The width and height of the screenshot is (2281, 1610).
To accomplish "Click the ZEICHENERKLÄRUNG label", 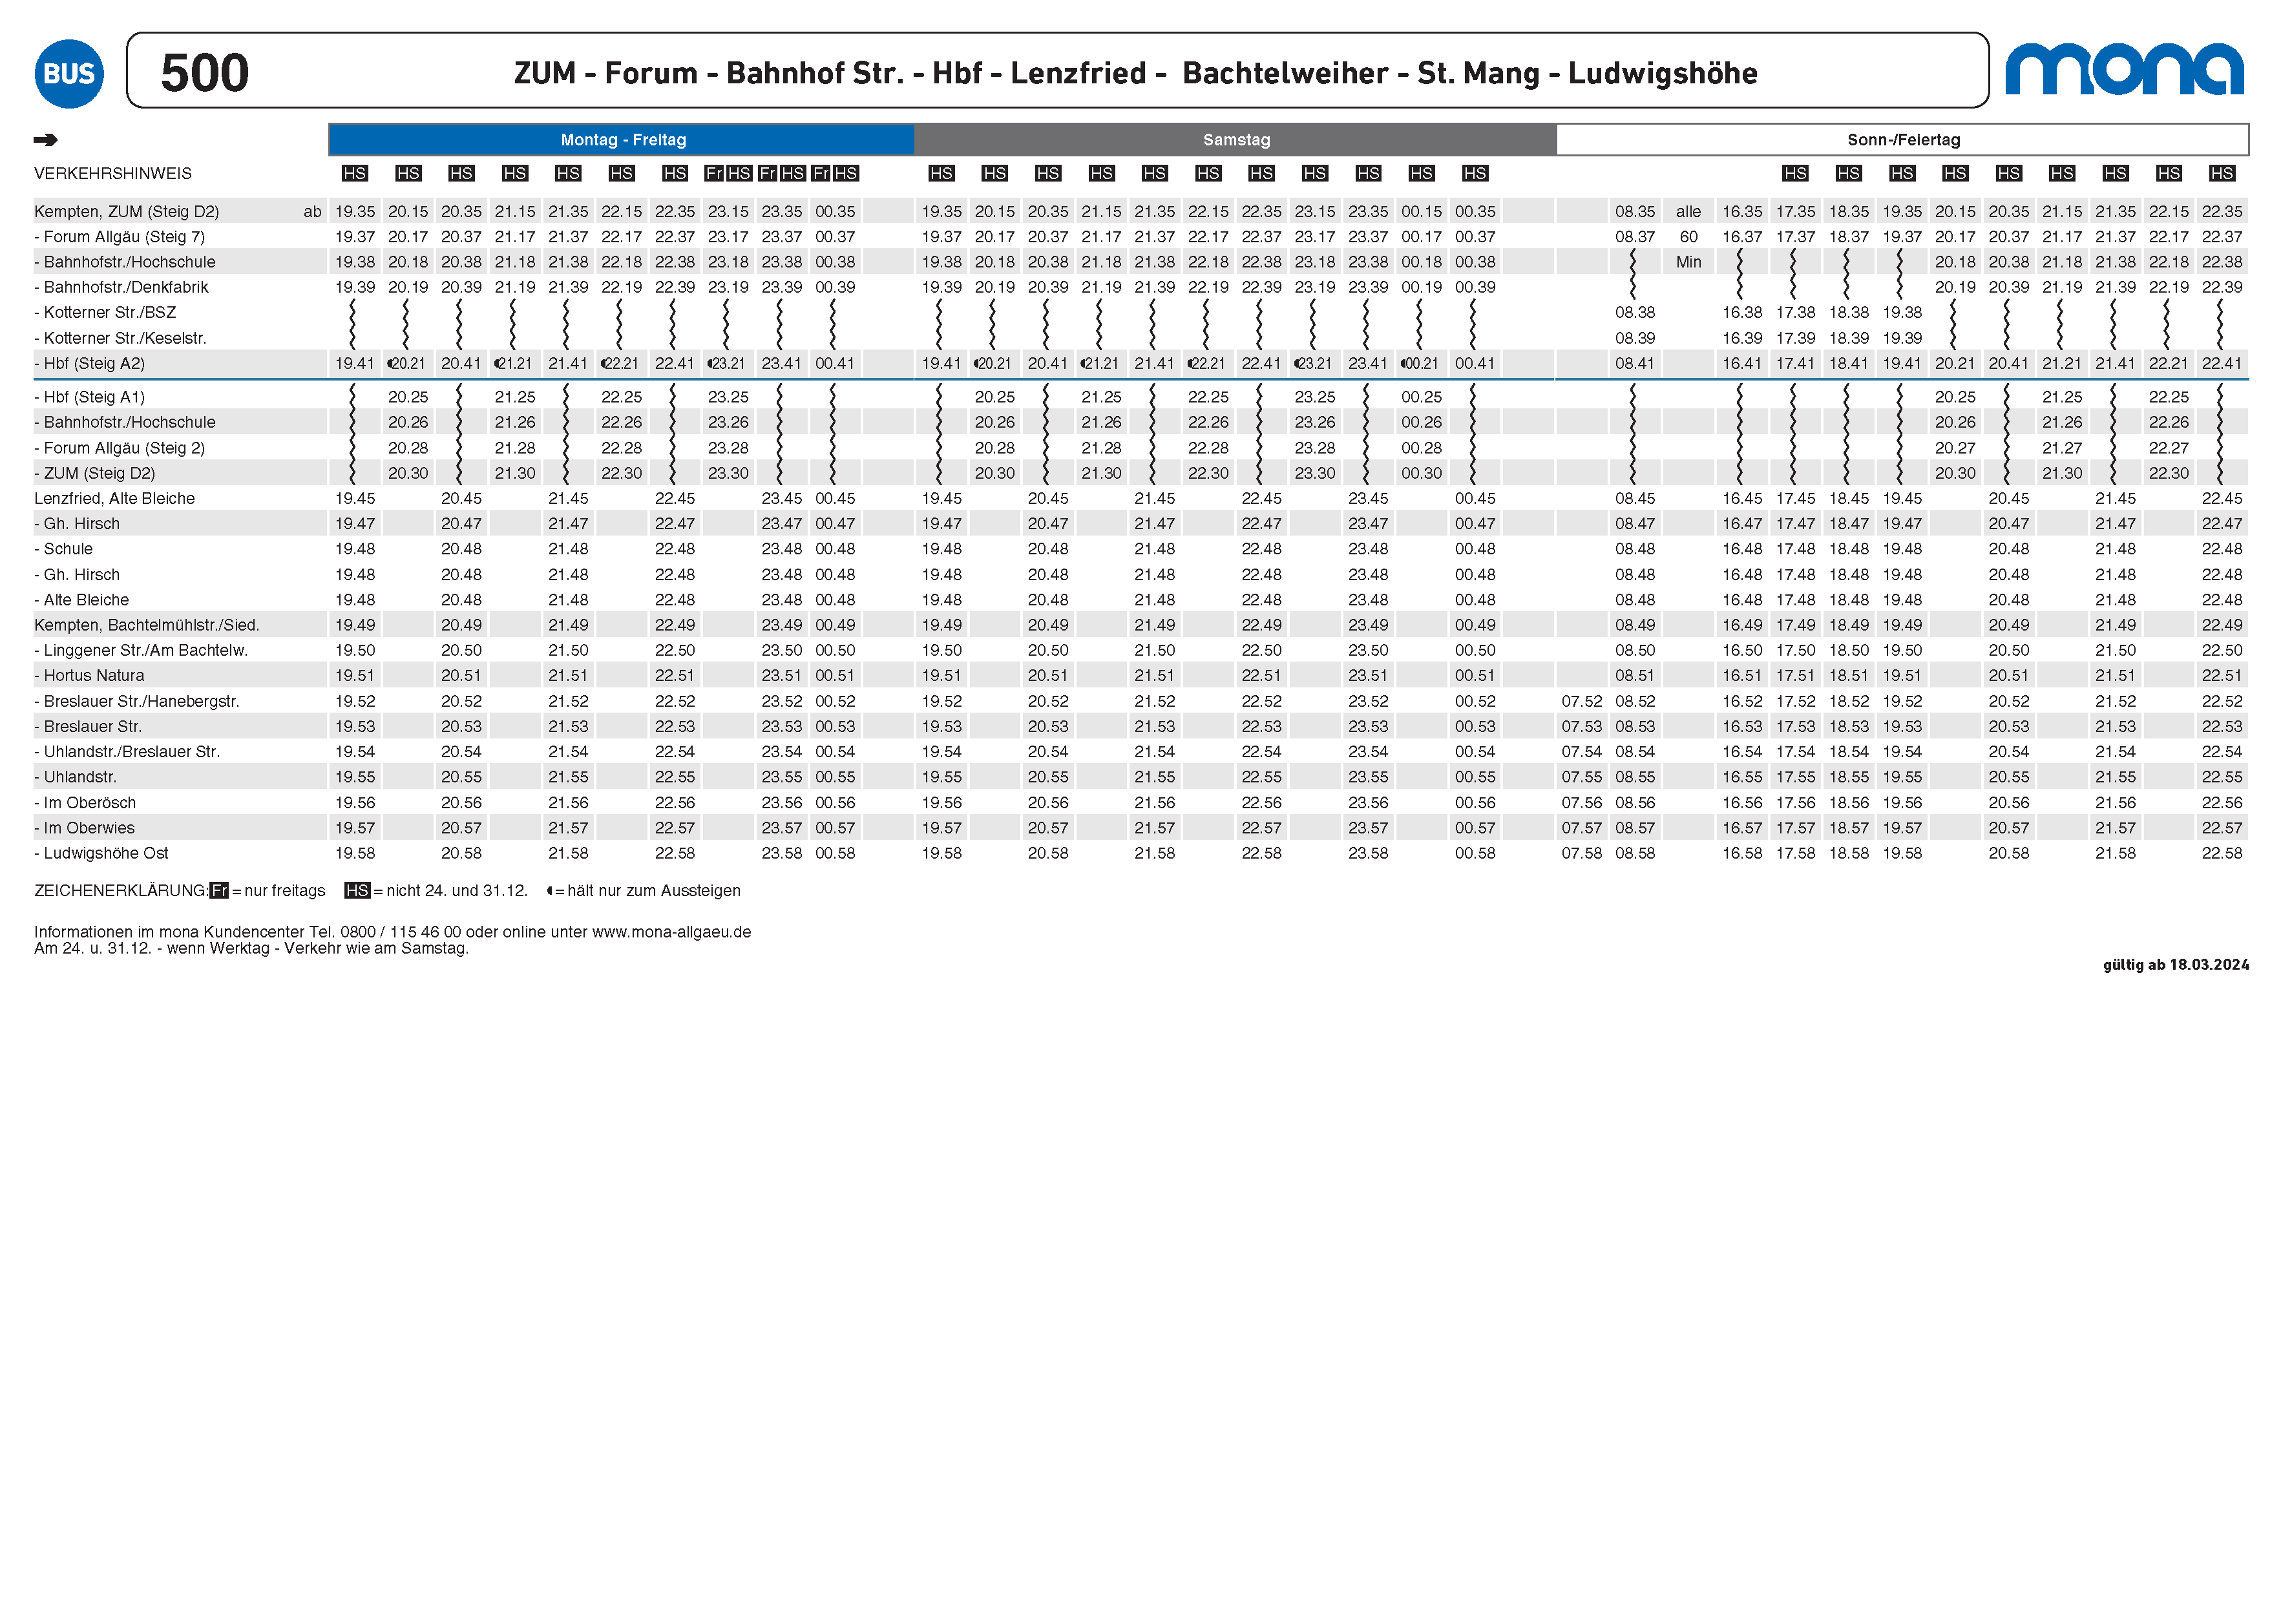I will [121, 891].
